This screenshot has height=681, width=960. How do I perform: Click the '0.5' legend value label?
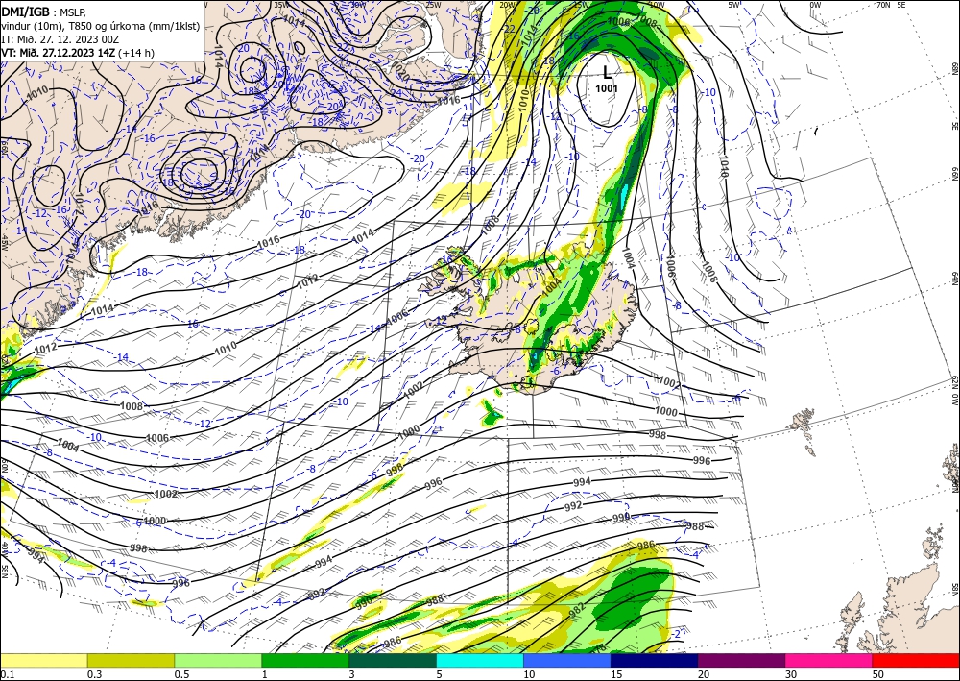(181, 674)
